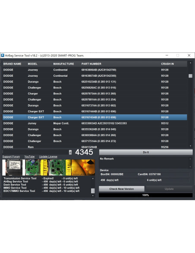Open the Update License link
Viewport: 195px width, 253px height.
(x=48, y=157)
